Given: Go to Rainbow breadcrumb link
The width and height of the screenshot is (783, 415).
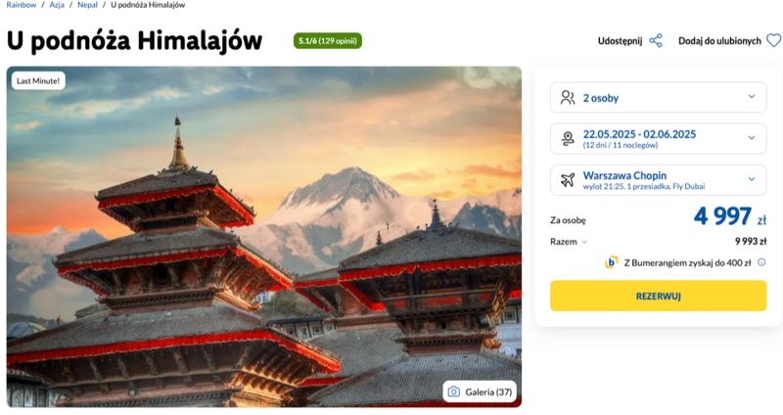Looking at the screenshot, I should coord(21,5).
